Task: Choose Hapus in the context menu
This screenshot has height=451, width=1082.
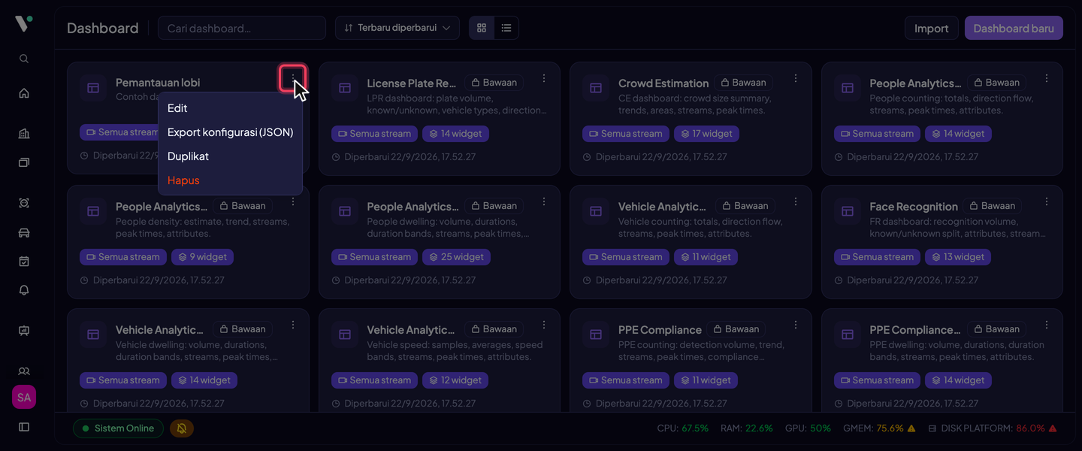Action: pyautogui.click(x=230, y=180)
